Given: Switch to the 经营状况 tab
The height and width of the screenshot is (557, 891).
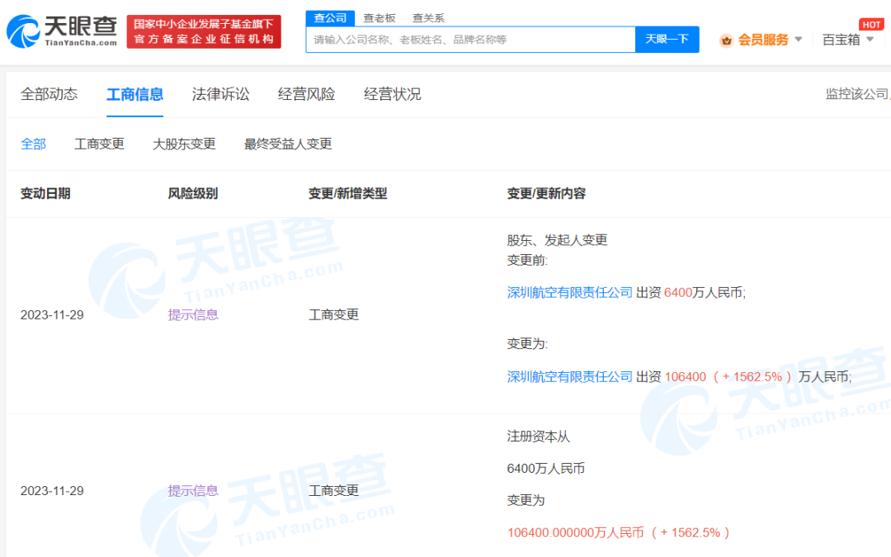Looking at the screenshot, I should [392, 94].
